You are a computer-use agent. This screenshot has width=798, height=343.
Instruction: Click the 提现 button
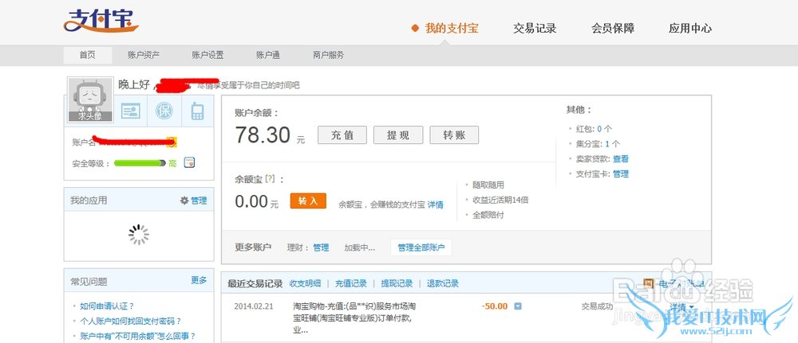(398, 135)
